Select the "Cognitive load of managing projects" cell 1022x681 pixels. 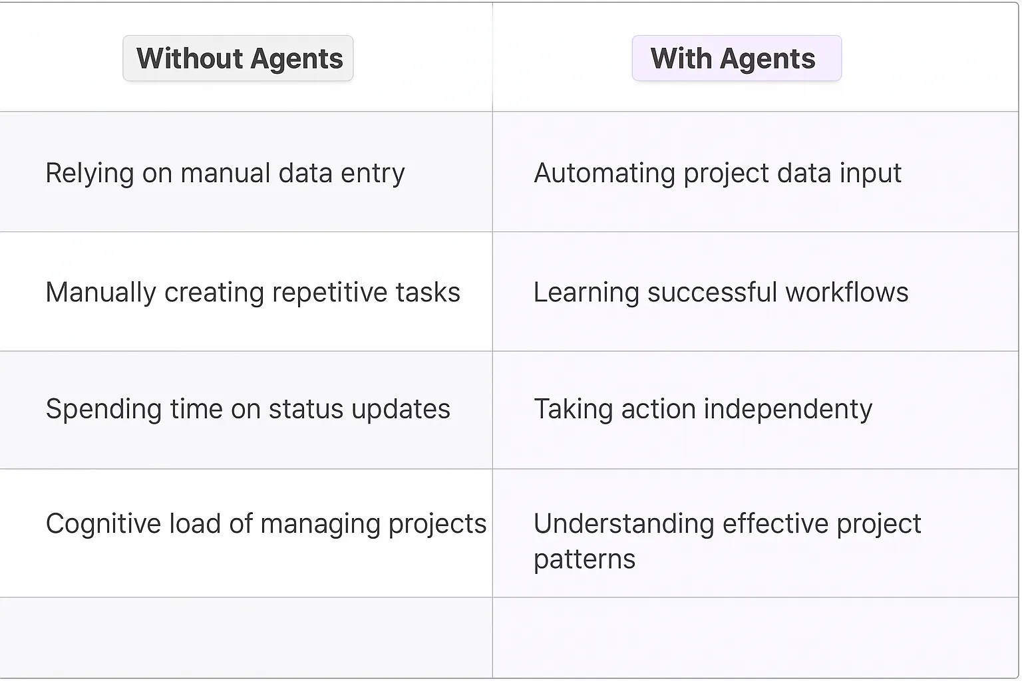(x=265, y=524)
